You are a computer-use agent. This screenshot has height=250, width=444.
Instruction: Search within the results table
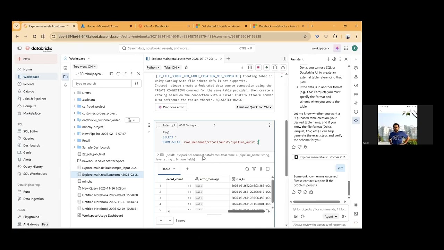pos(247,169)
